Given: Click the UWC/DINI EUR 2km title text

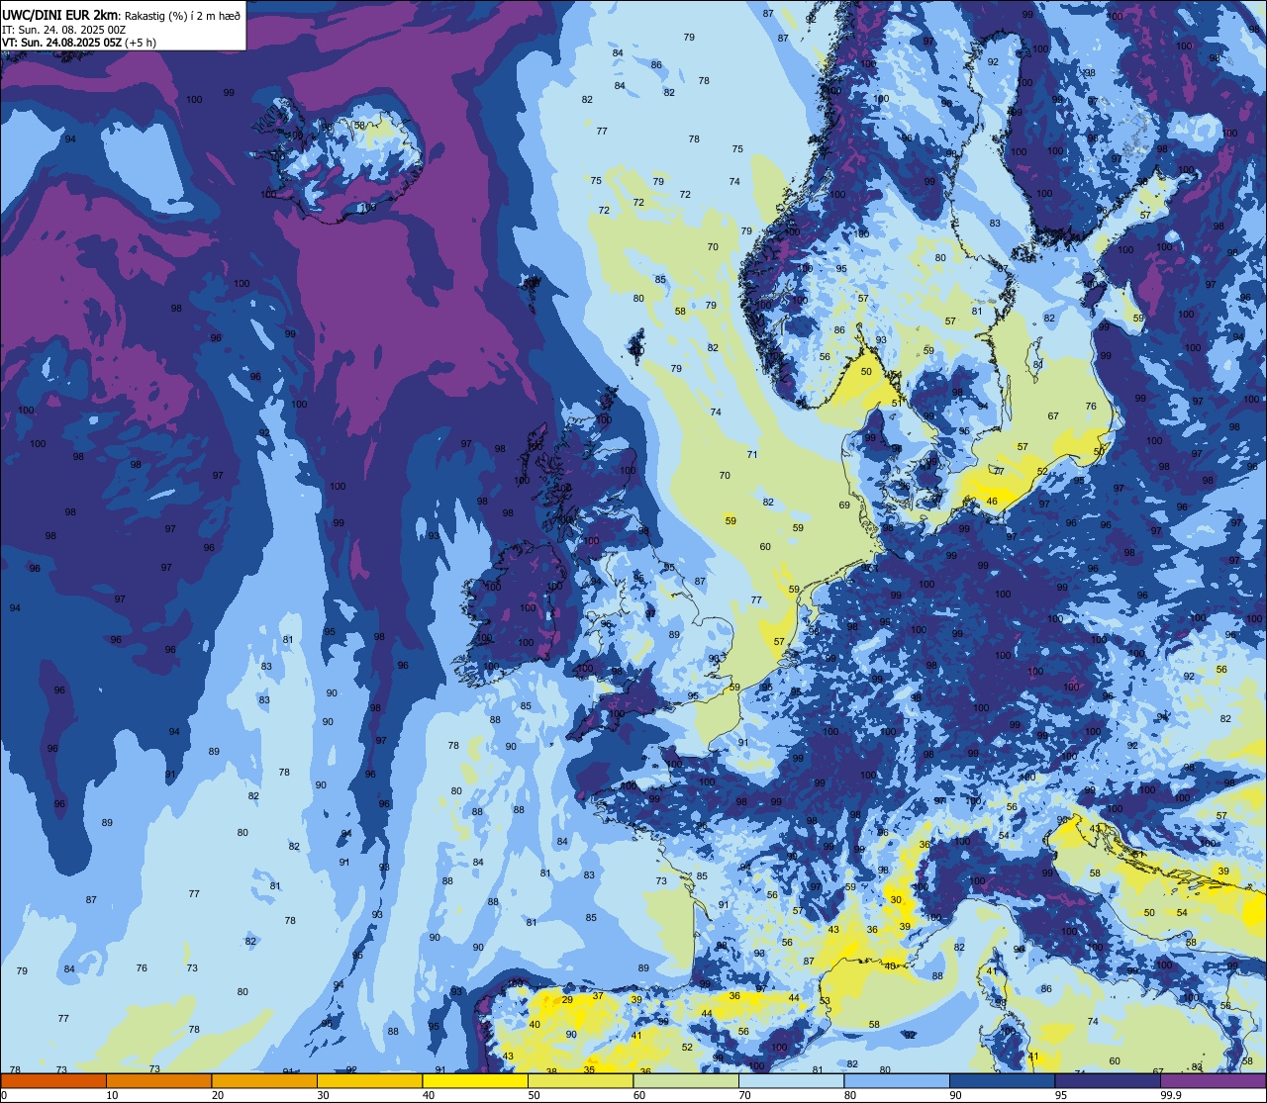Looking at the screenshot, I should (61, 14).
